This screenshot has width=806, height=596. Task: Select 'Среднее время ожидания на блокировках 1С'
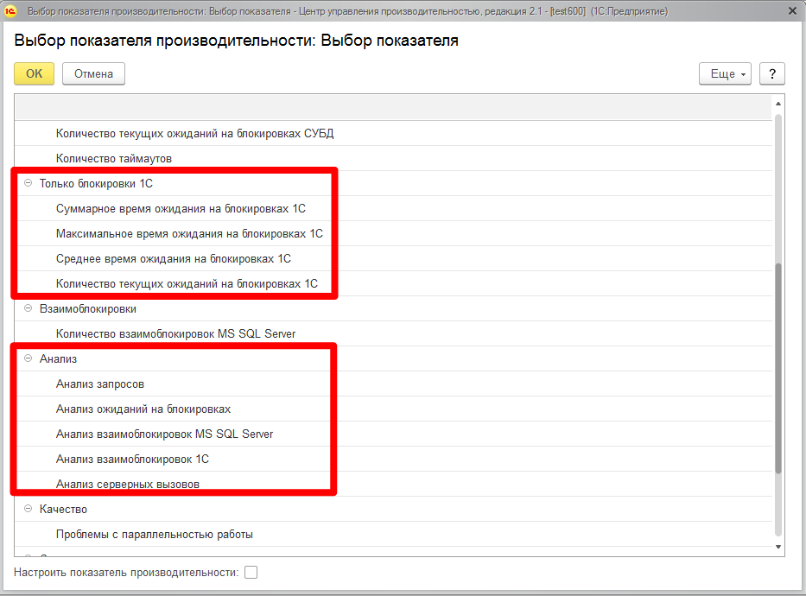(173, 258)
